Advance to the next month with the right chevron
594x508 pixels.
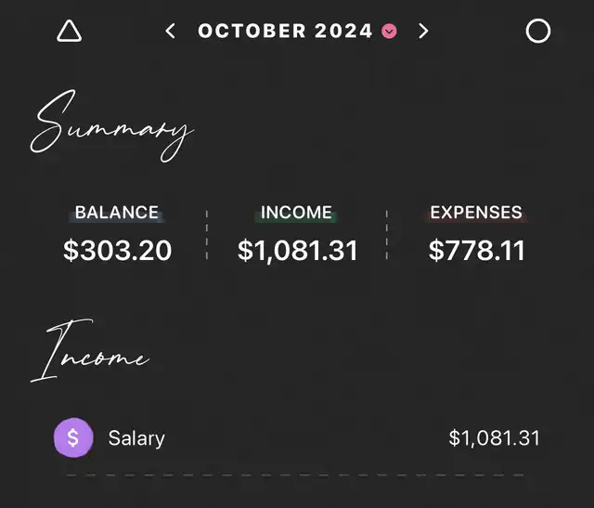[x=423, y=32]
